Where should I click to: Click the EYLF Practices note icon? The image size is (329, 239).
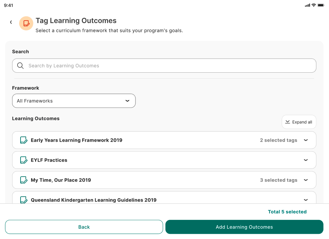tap(23, 160)
